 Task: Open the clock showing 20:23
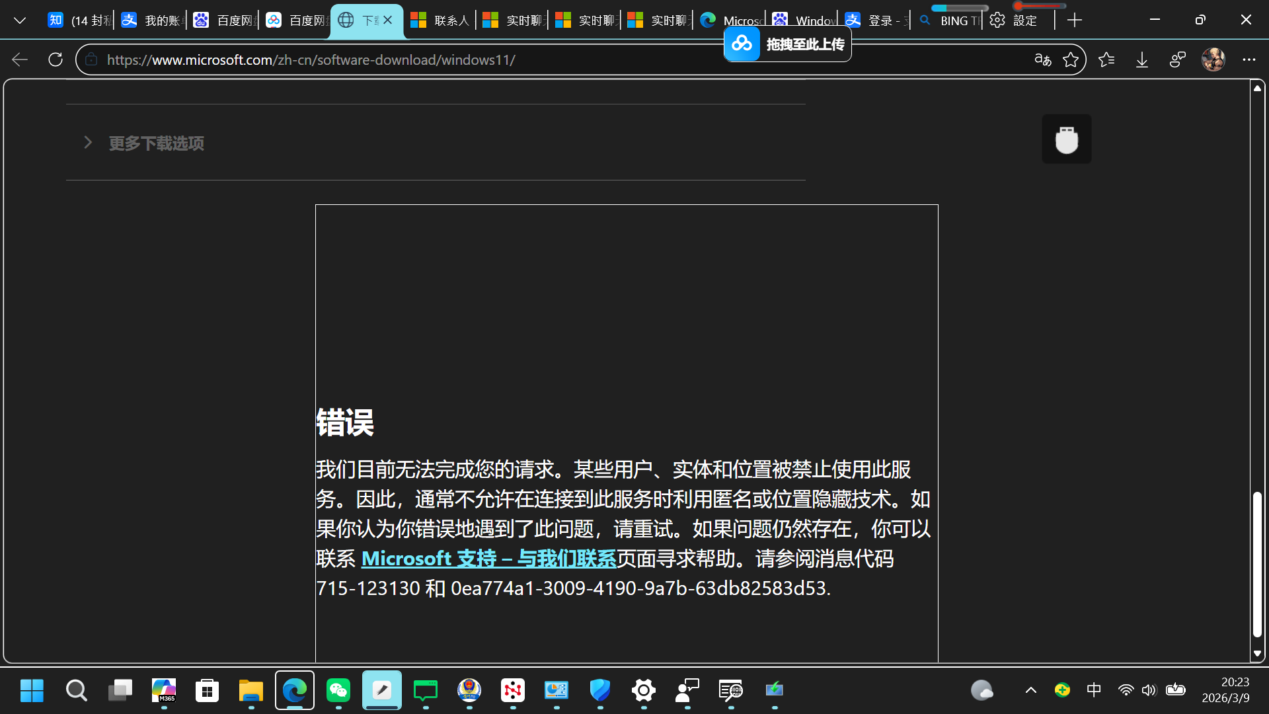click(x=1226, y=690)
